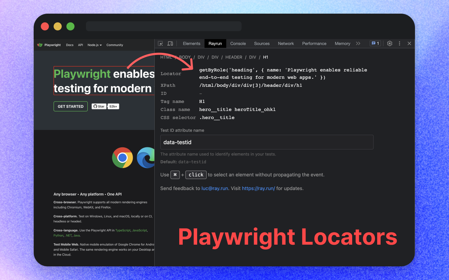Viewport: 449px width, 280px height.
Task: Email luc@ray.run feedback link
Action: [215, 188]
